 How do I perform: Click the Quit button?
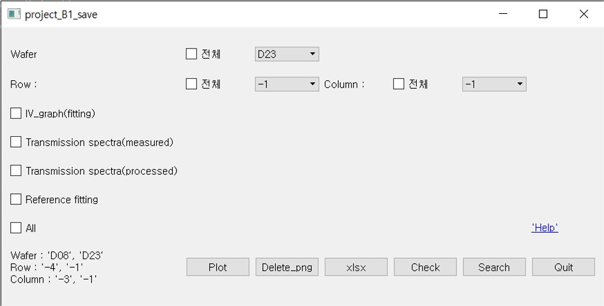pos(563,267)
